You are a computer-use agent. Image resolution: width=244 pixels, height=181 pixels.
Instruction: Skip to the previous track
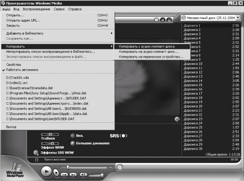[64, 175]
